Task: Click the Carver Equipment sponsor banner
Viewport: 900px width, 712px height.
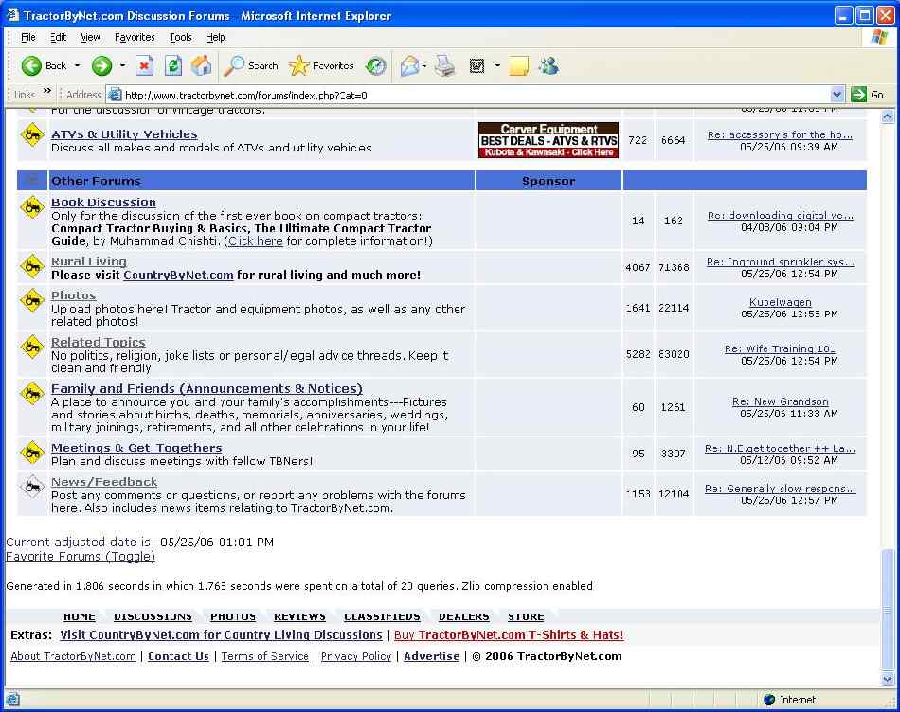Action: 548,140
